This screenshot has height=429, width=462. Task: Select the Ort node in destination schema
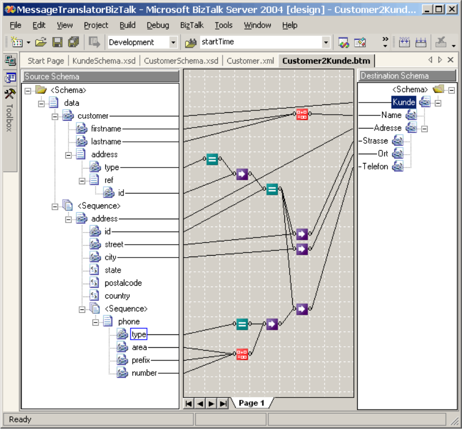(x=383, y=153)
